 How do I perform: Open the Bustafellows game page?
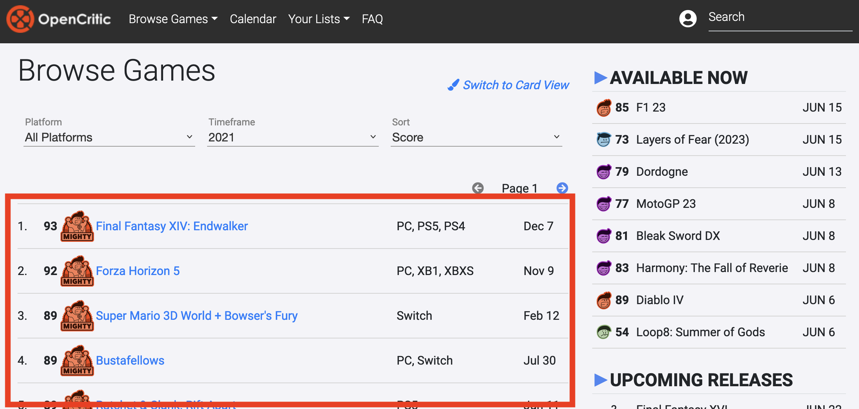[x=130, y=360]
